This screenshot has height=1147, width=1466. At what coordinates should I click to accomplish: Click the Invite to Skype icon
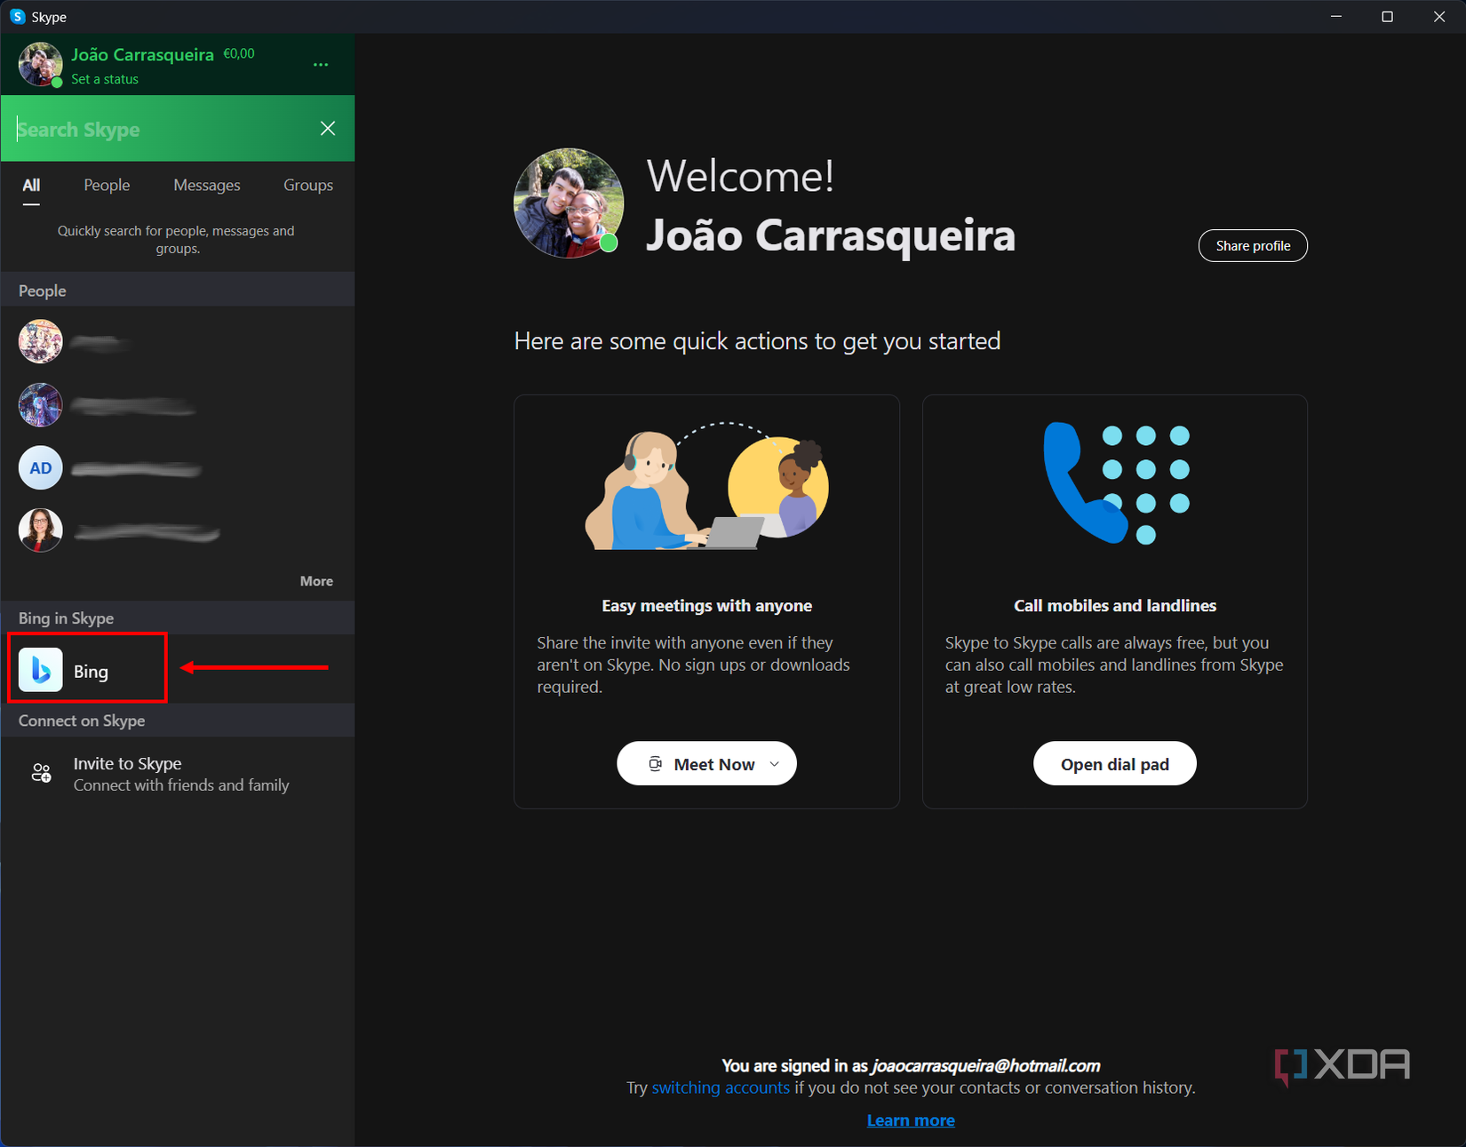click(x=41, y=773)
